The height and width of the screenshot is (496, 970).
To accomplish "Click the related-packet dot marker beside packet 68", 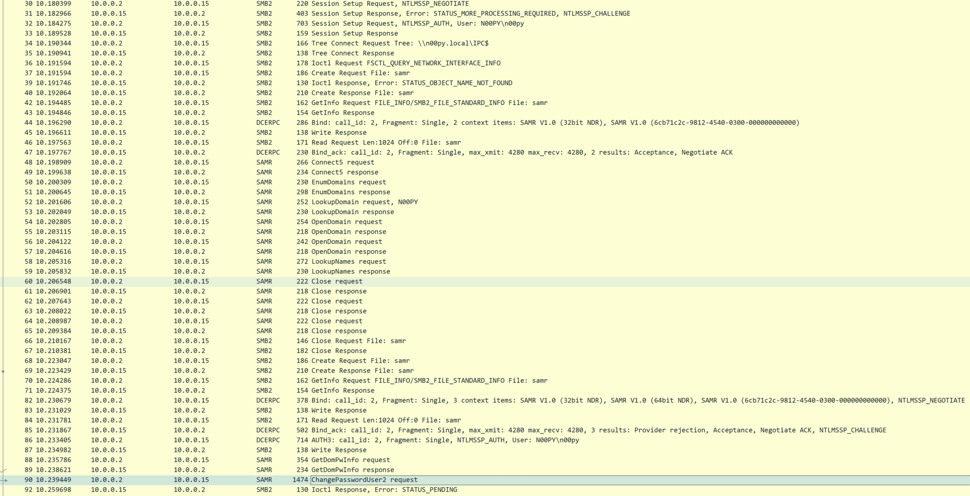I will [3, 371].
